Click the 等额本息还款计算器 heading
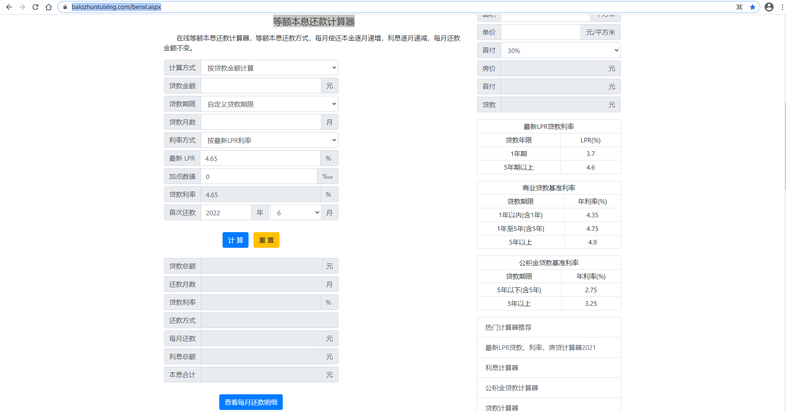This screenshot has height=412, width=786. (314, 21)
